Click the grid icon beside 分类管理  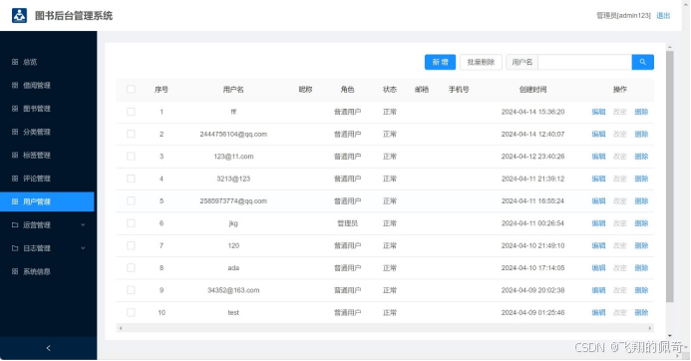15,132
